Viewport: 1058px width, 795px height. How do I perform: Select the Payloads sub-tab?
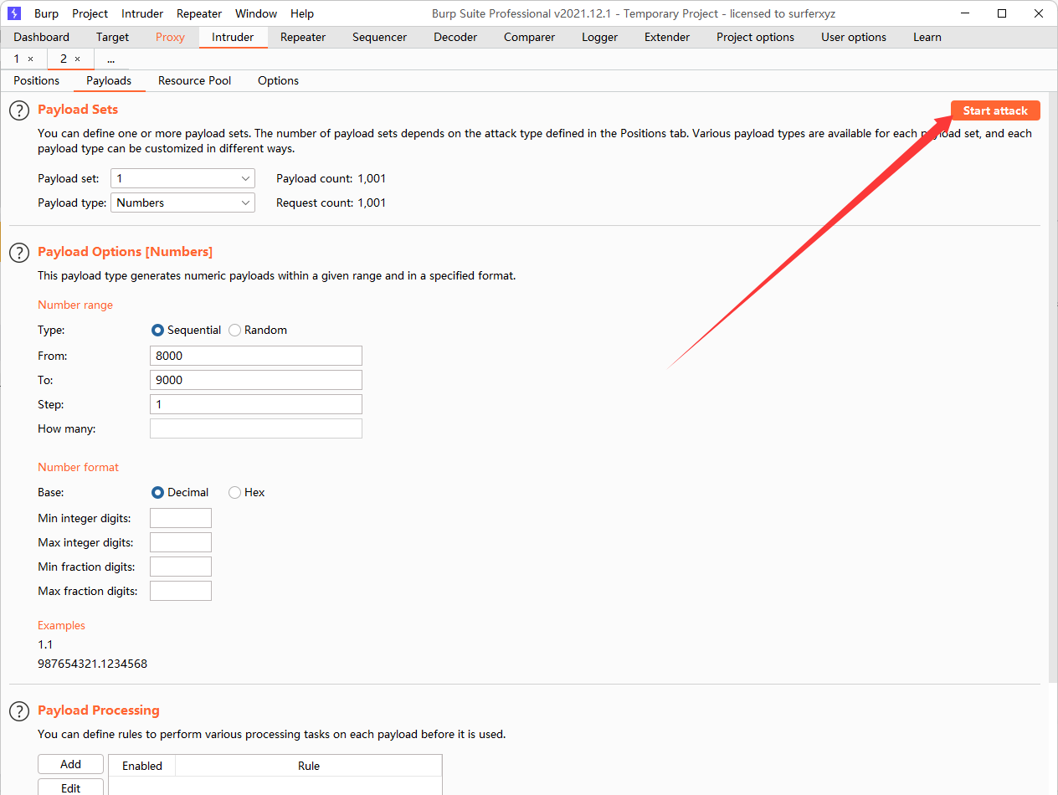click(109, 80)
